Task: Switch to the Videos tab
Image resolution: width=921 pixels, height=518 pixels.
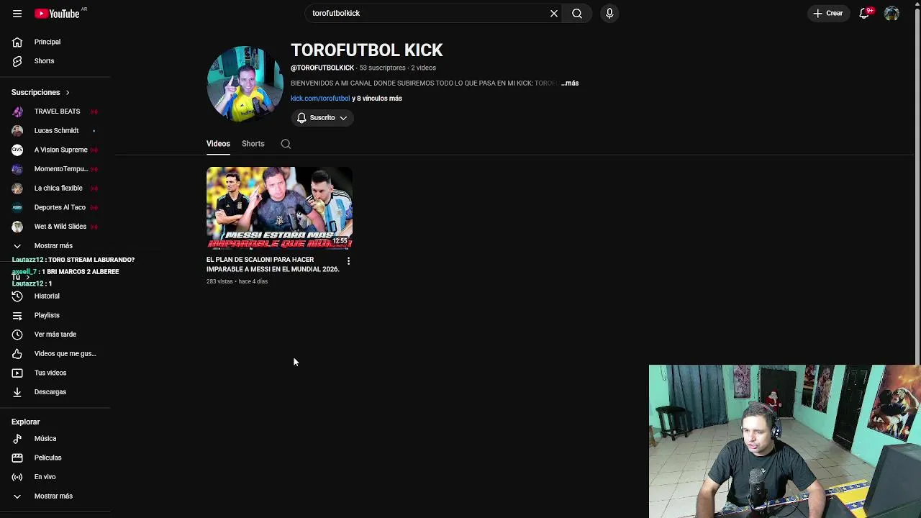Action: click(x=218, y=144)
